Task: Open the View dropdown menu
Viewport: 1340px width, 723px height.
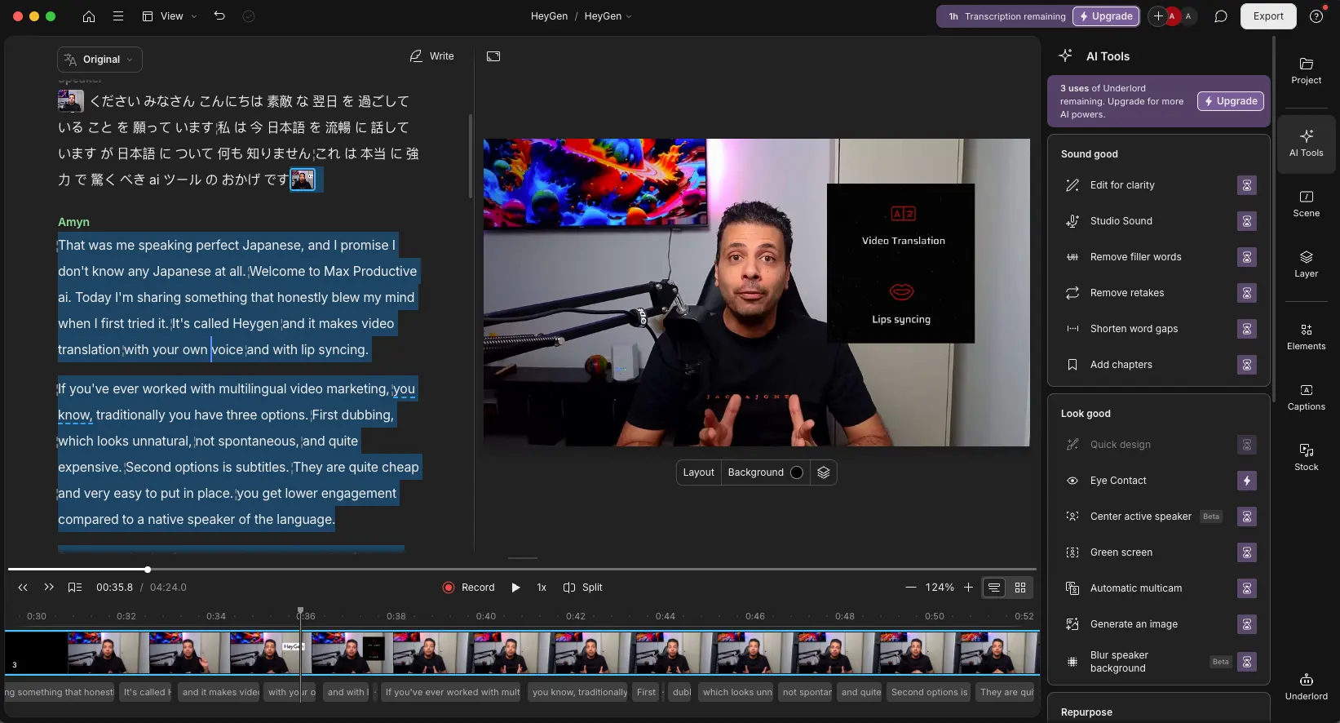Action: point(170,16)
